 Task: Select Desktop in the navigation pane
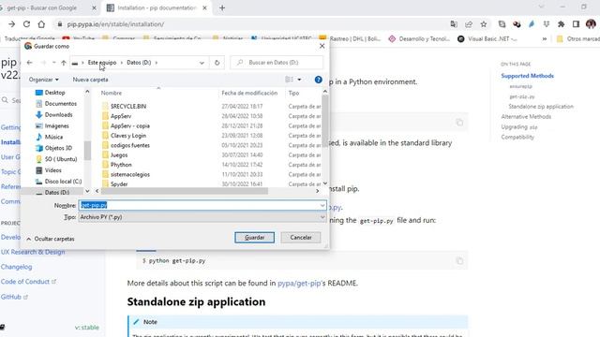54,93
